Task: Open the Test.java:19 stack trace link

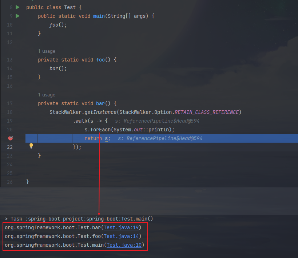Action: 121,227
